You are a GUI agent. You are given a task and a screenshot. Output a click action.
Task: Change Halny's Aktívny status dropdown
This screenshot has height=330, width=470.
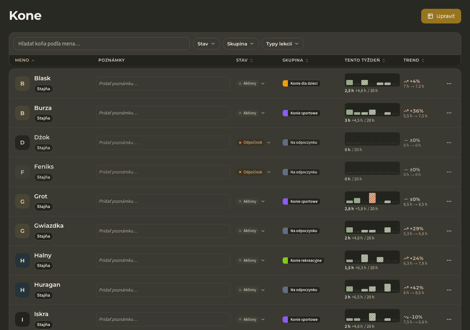251,260
